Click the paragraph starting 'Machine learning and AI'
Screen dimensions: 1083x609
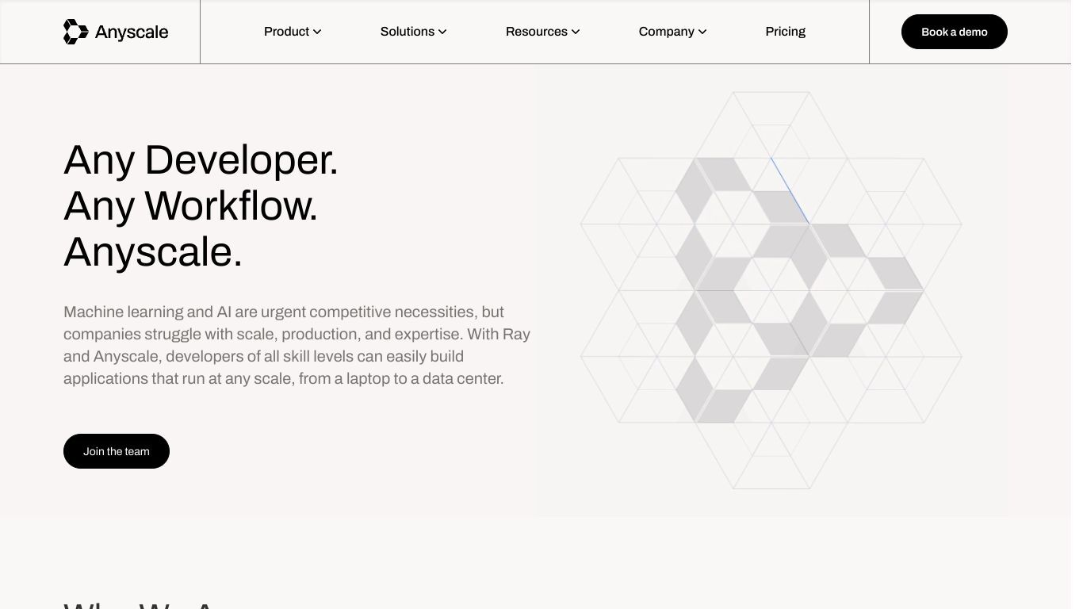click(297, 345)
